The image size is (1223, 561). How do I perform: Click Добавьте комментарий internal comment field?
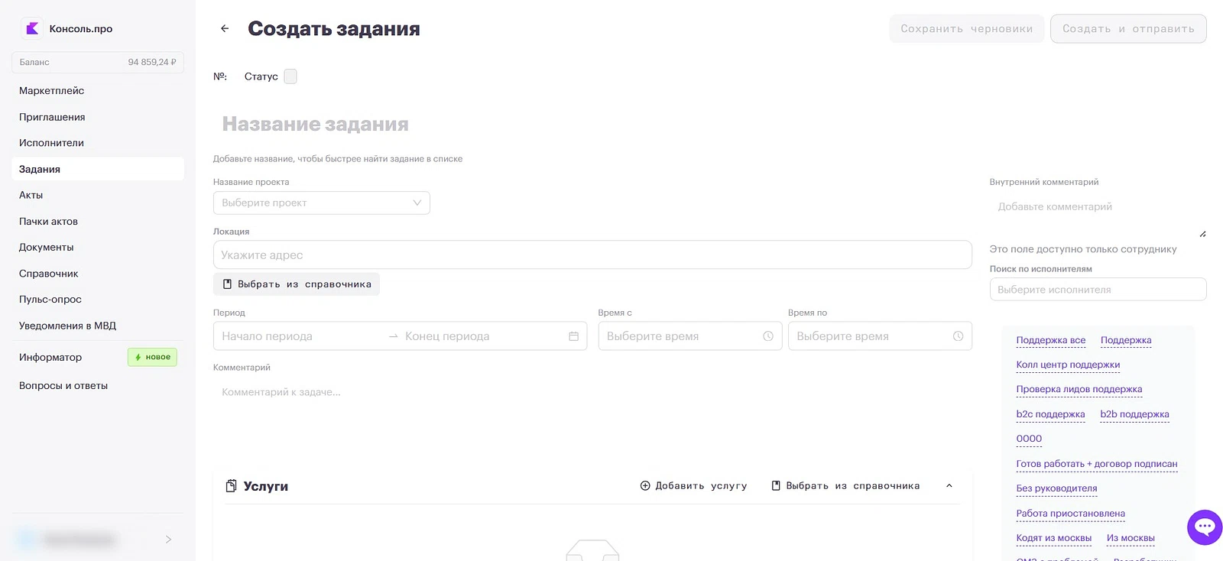1098,216
